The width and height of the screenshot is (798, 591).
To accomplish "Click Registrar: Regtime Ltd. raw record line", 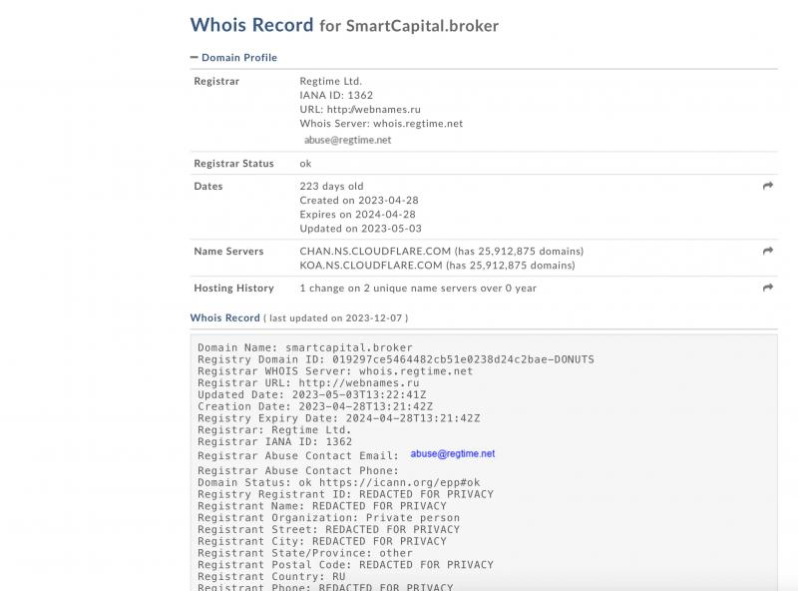I will (x=274, y=429).
